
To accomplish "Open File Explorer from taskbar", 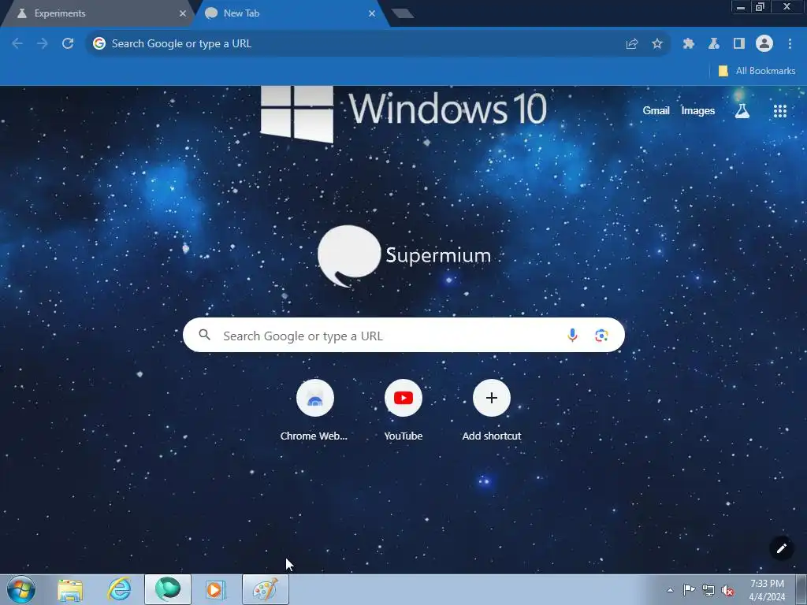I will pos(70,590).
